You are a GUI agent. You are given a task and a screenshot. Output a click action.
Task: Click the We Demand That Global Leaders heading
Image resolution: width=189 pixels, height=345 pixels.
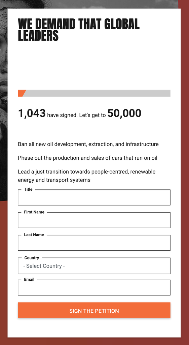pyautogui.click(x=79, y=30)
